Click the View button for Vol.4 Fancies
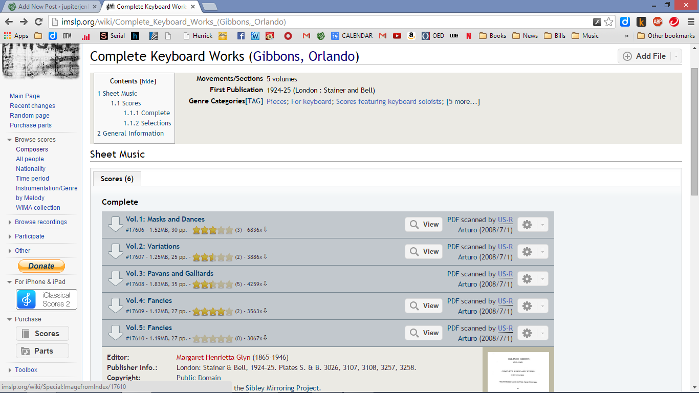699x393 pixels. 424,306
